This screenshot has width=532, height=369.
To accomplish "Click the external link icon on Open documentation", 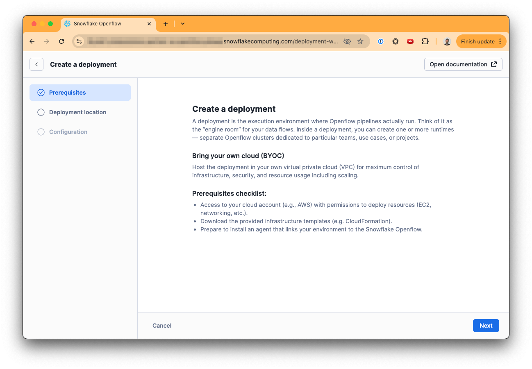I will (x=494, y=64).
